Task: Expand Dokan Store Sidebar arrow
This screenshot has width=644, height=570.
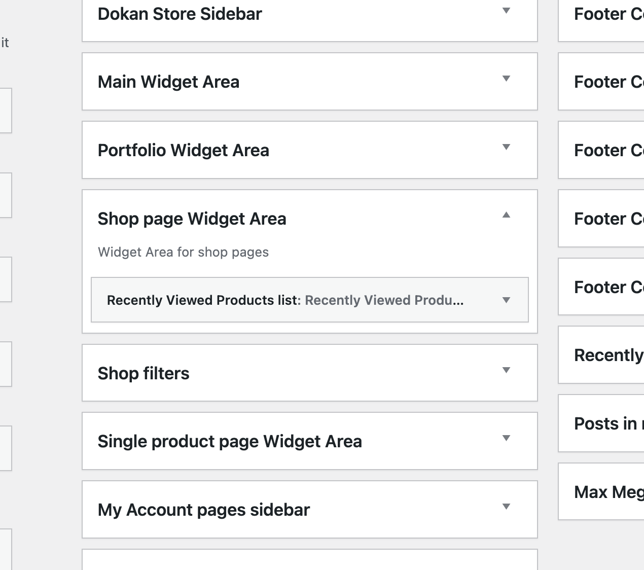Action: (x=506, y=11)
